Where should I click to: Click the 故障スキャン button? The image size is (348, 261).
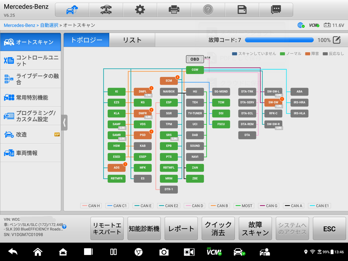pyautogui.click(x=255, y=229)
